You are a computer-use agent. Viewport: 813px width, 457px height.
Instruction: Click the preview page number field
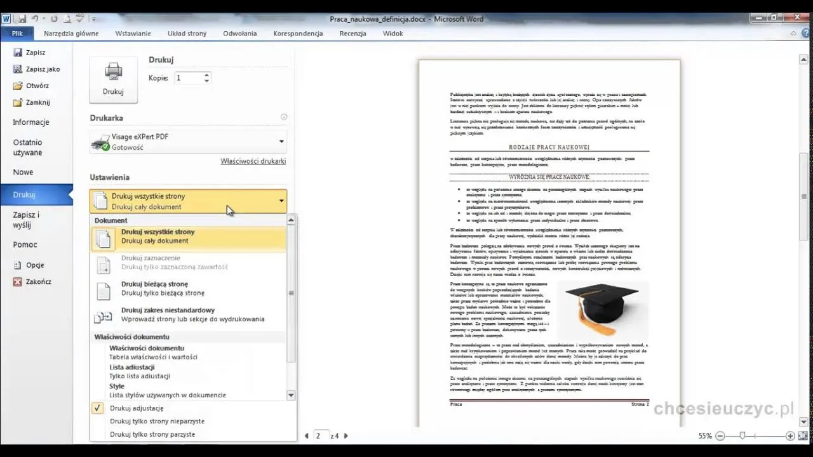tap(321, 436)
